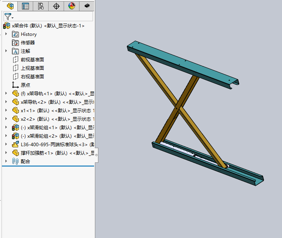Expand the (f) x架导轨<1> part
Screen dimensions: 282x238
coord(6,93)
